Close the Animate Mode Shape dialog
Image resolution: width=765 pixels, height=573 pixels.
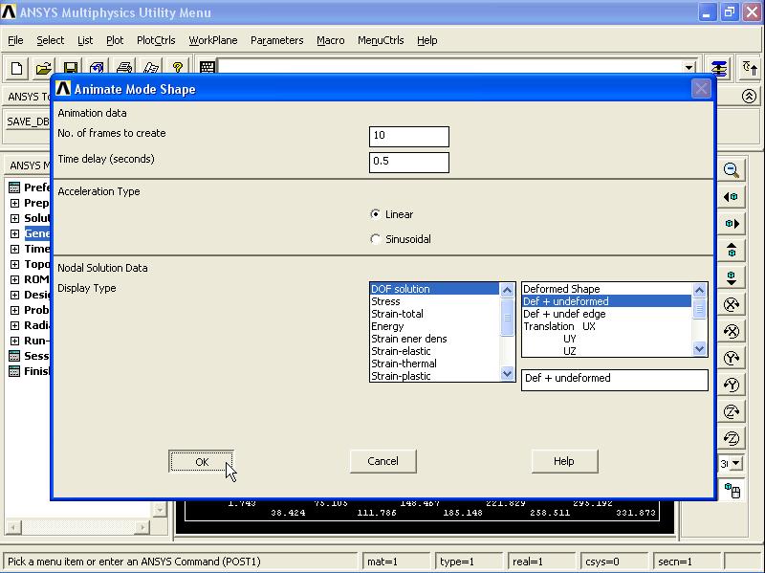coord(701,89)
